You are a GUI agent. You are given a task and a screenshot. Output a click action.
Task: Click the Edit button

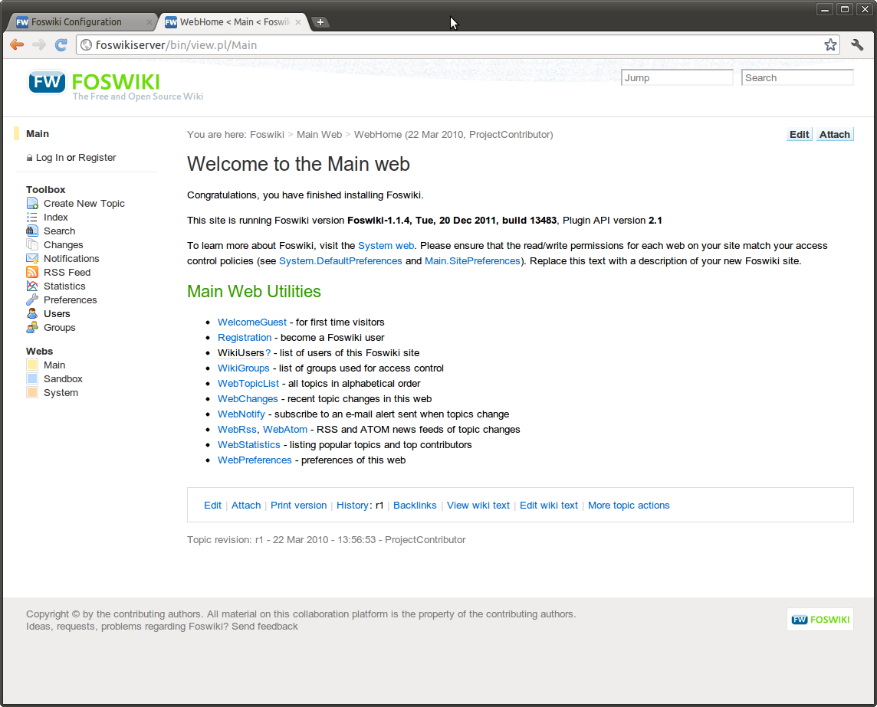click(x=799, y=134)
